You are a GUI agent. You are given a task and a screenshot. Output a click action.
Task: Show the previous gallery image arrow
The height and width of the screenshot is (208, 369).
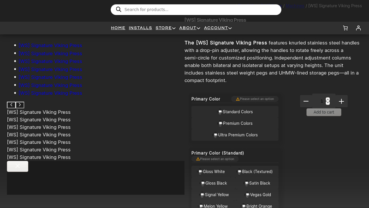pyautogui.click(x=11, y=105)
